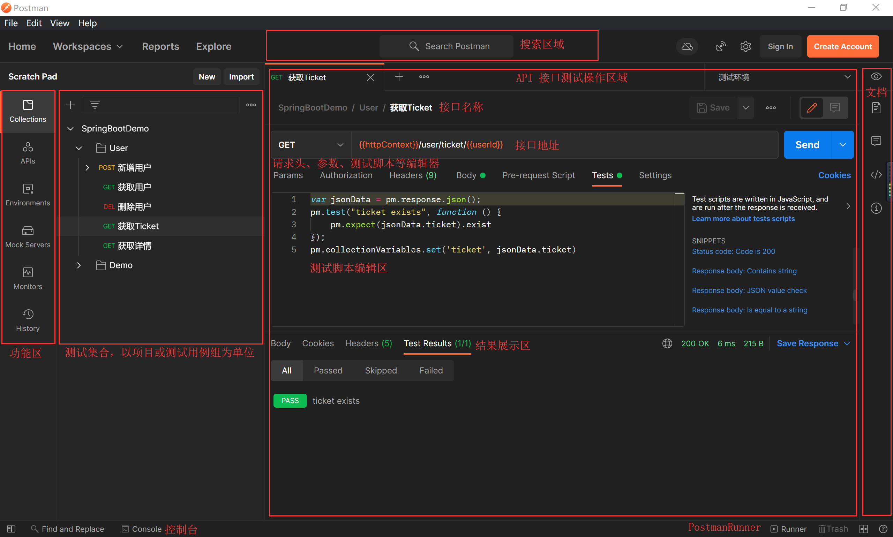Image resolution: width=893 pixels, height=537 pixels.
Task: Open the code snippet icon in right sidebar
Action: tap(876, 175)
